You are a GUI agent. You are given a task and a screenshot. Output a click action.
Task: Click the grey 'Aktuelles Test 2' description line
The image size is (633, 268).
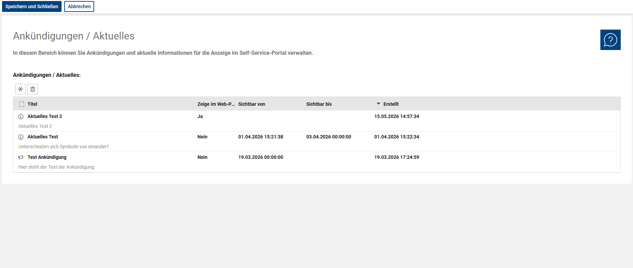(35, 126)
